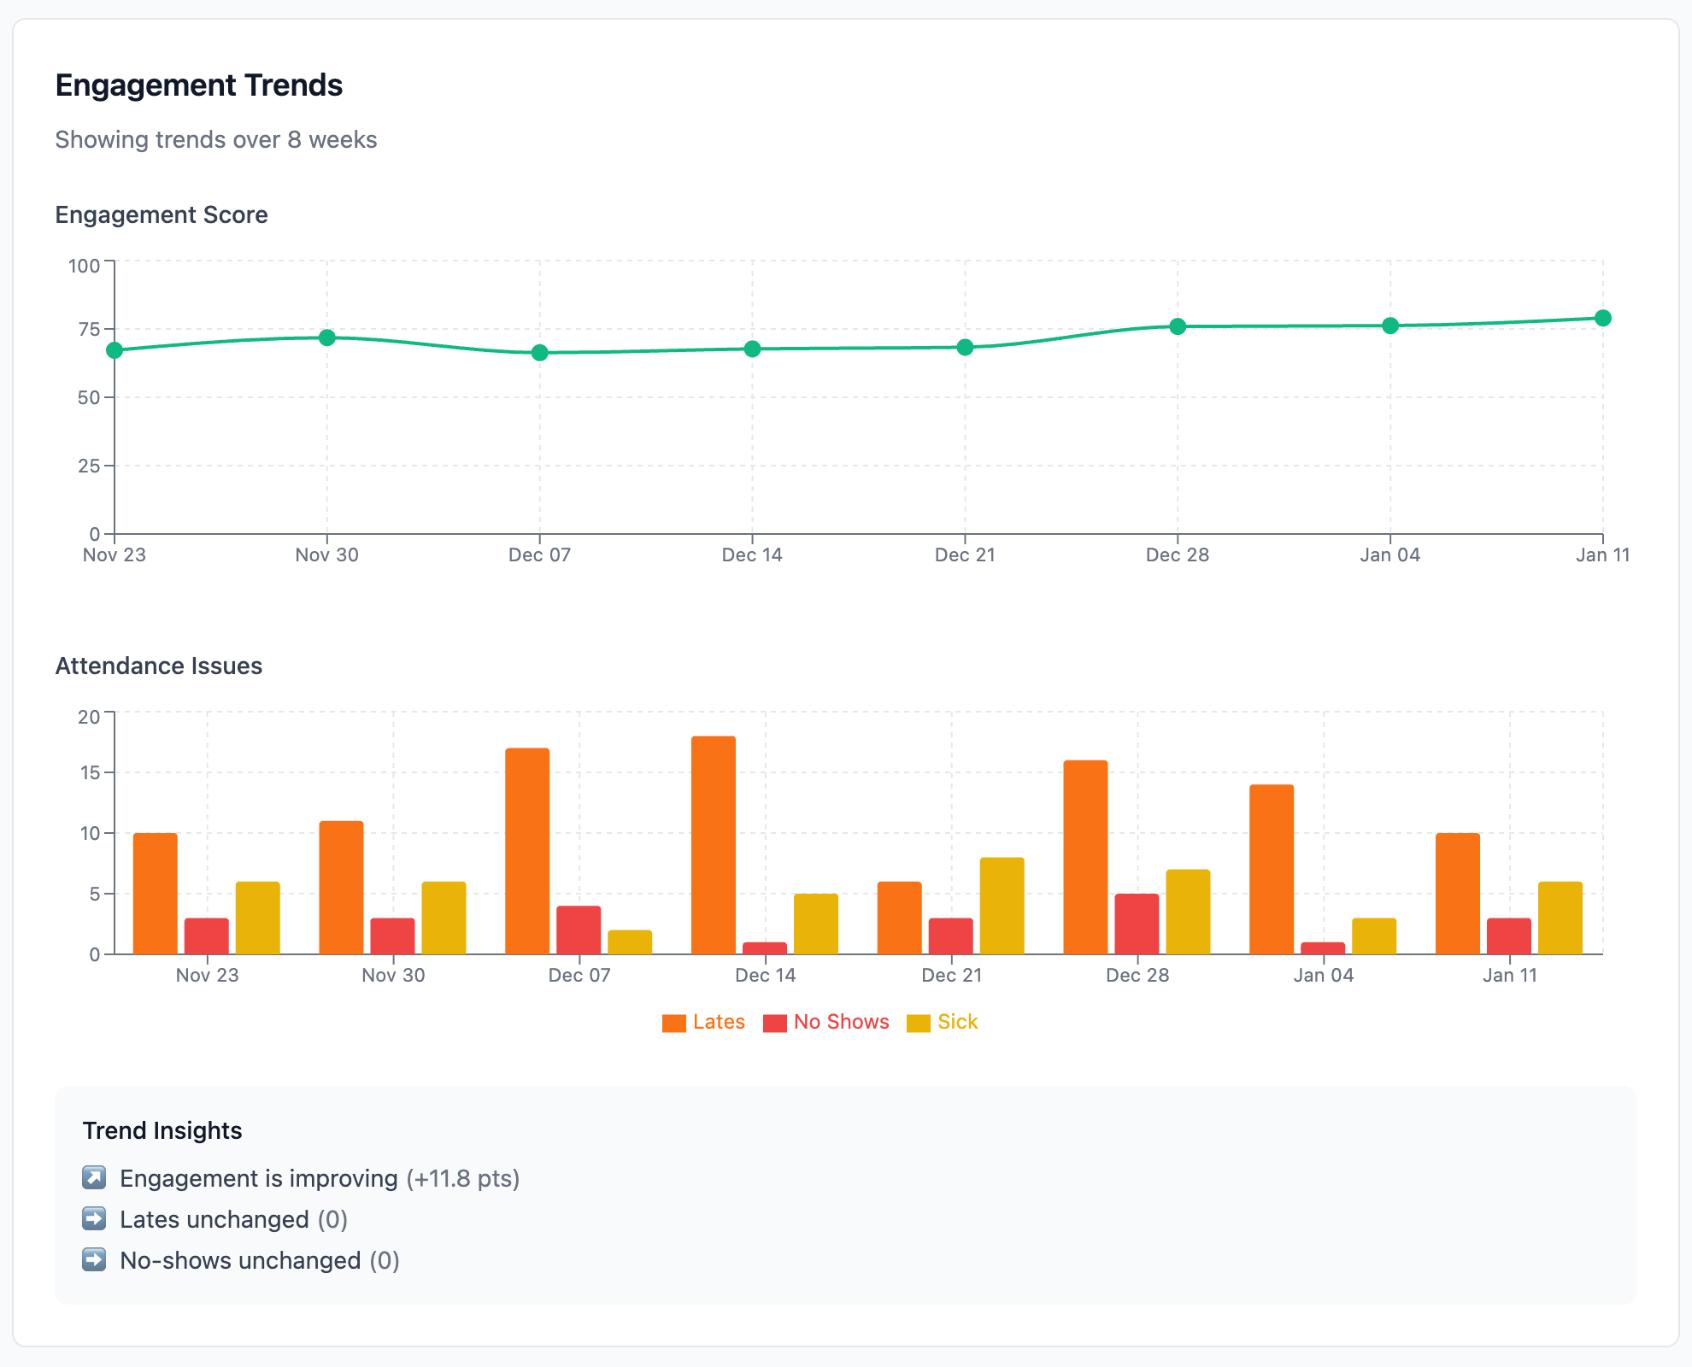Screen dimensions: 1692x1367
Task: Click the right-arrow icon next to Lates unchanged
Action: coord(94,1219)
